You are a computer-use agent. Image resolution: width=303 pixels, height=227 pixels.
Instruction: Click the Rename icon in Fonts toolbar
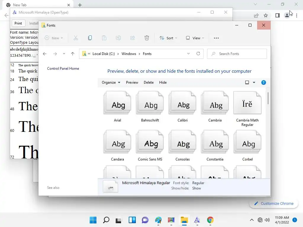(x=118, y=38)
